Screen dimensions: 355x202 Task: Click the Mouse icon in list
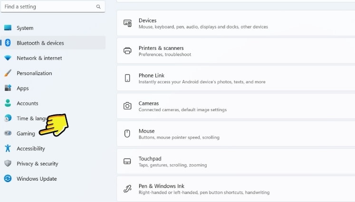coord(127,134)
